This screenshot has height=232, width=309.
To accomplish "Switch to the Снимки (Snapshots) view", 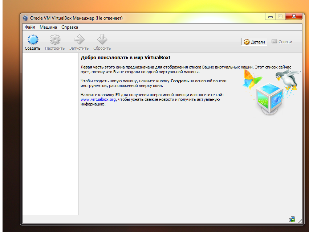I will [282, 42].
